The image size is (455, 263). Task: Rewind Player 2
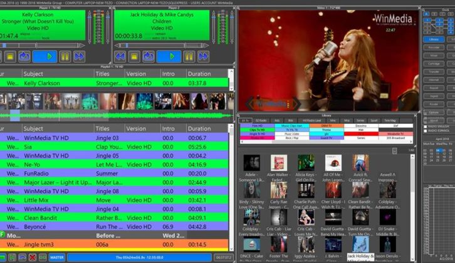[120, 56]
